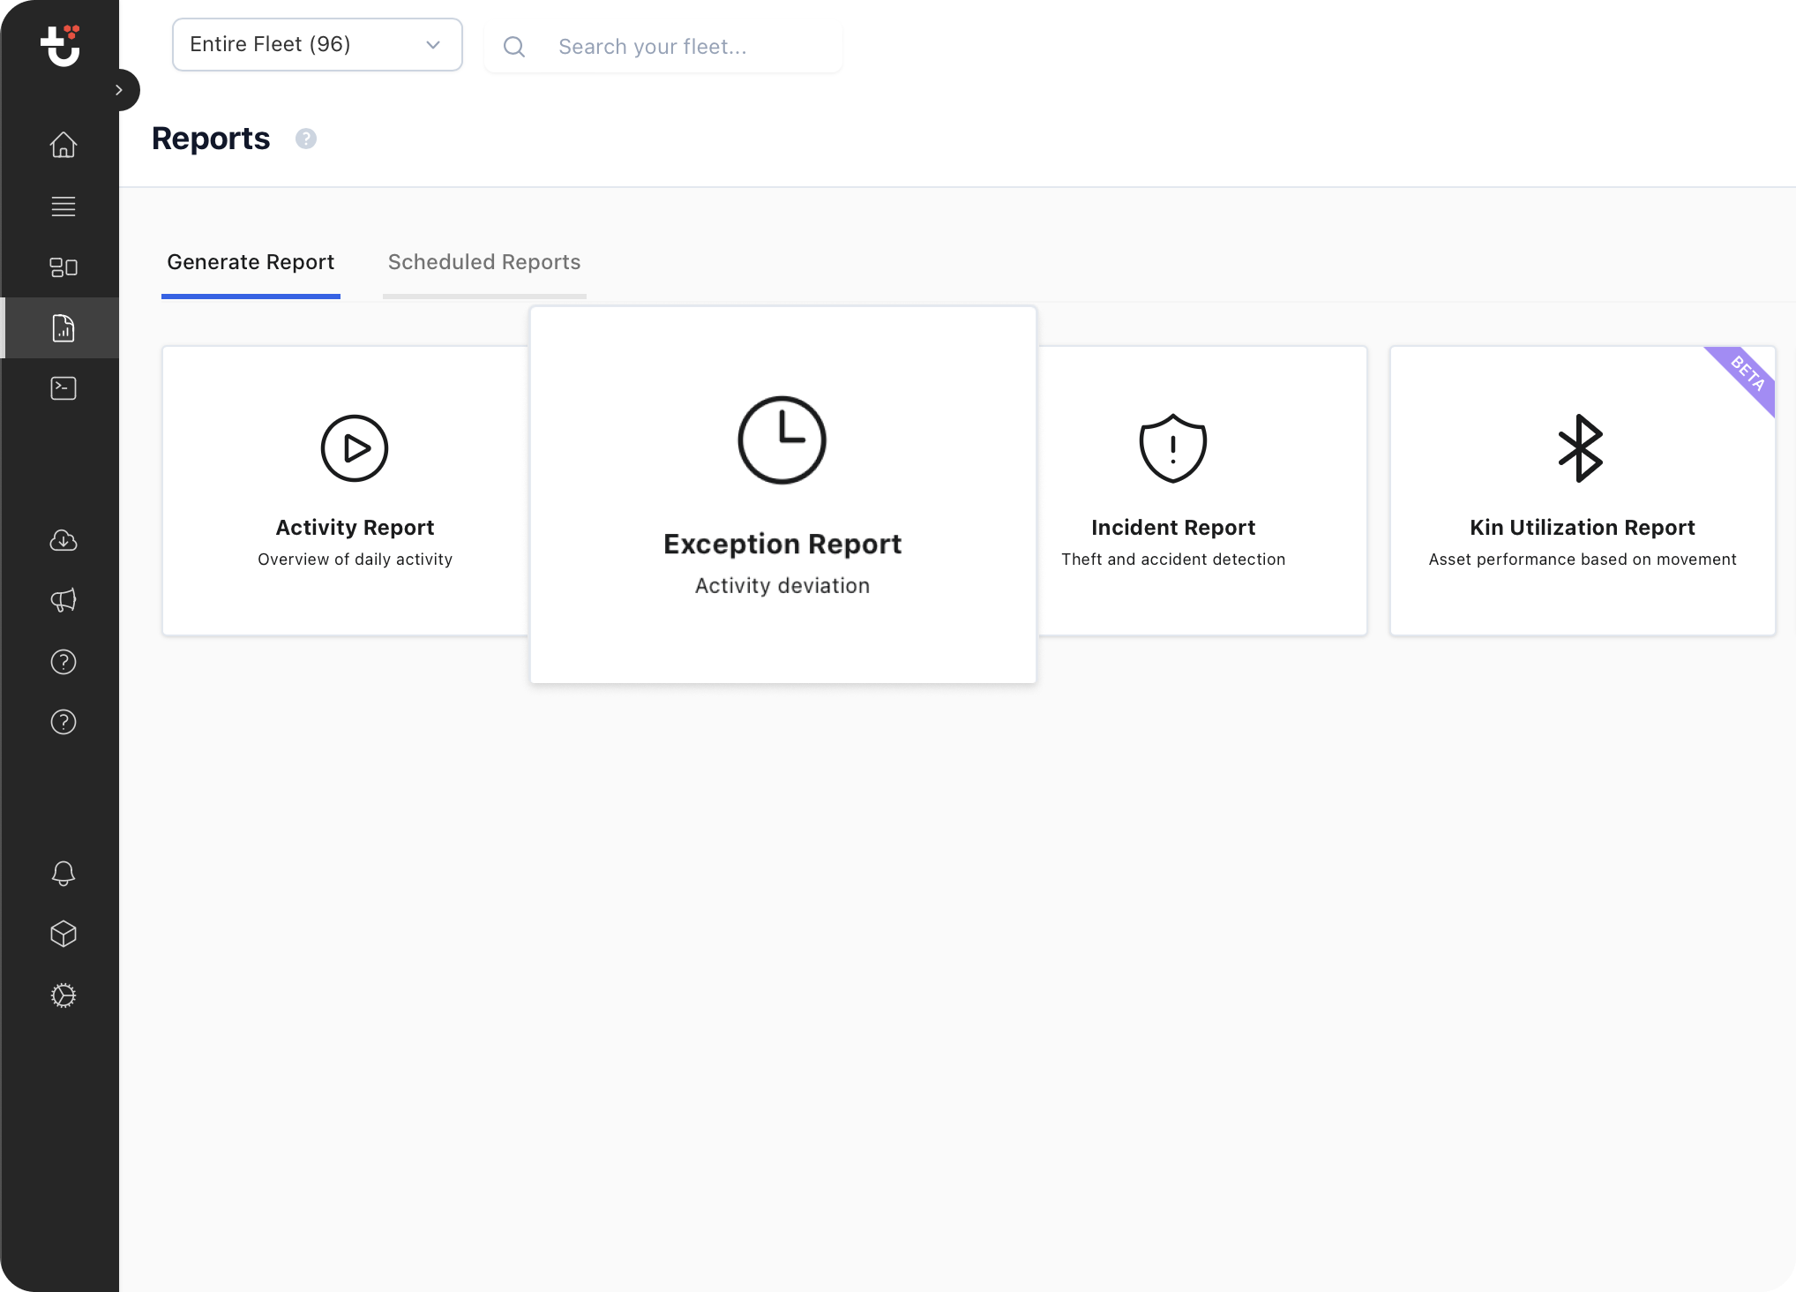Open the Home icon in sidebar
The image size is (1796, 1292).
[63, 145]
